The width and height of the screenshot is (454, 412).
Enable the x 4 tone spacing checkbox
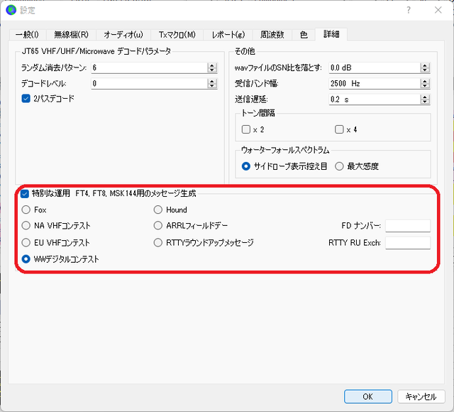coord(346,129)
